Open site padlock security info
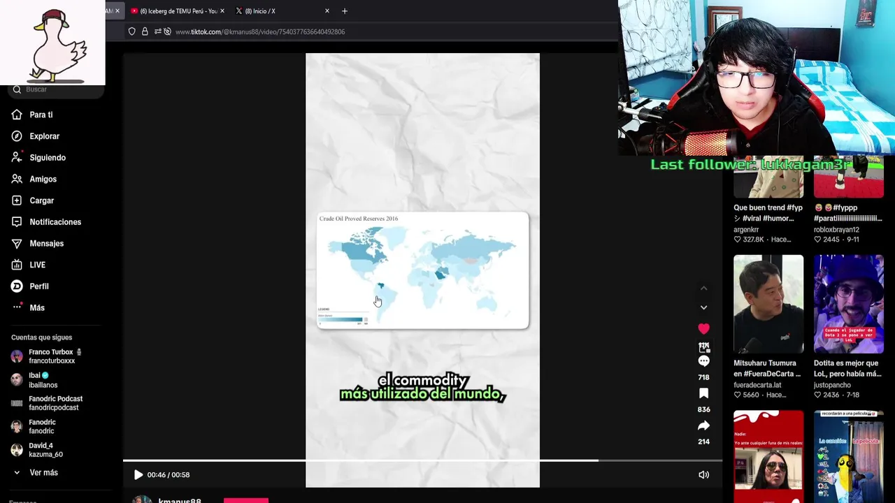Viewport: 895px width, 503px height. [145, 31]
